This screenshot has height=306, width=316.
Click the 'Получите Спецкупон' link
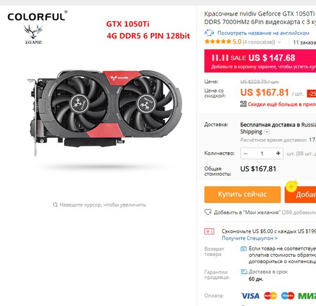coord(250,238)
